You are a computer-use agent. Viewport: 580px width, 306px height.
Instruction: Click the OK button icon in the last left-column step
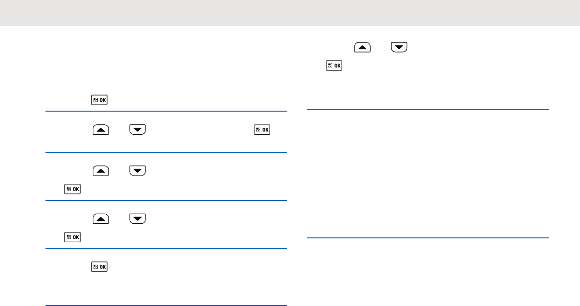(x=100, y=266)
